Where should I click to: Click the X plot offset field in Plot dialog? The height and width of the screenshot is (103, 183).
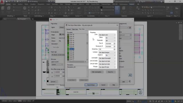click(58, 72)
